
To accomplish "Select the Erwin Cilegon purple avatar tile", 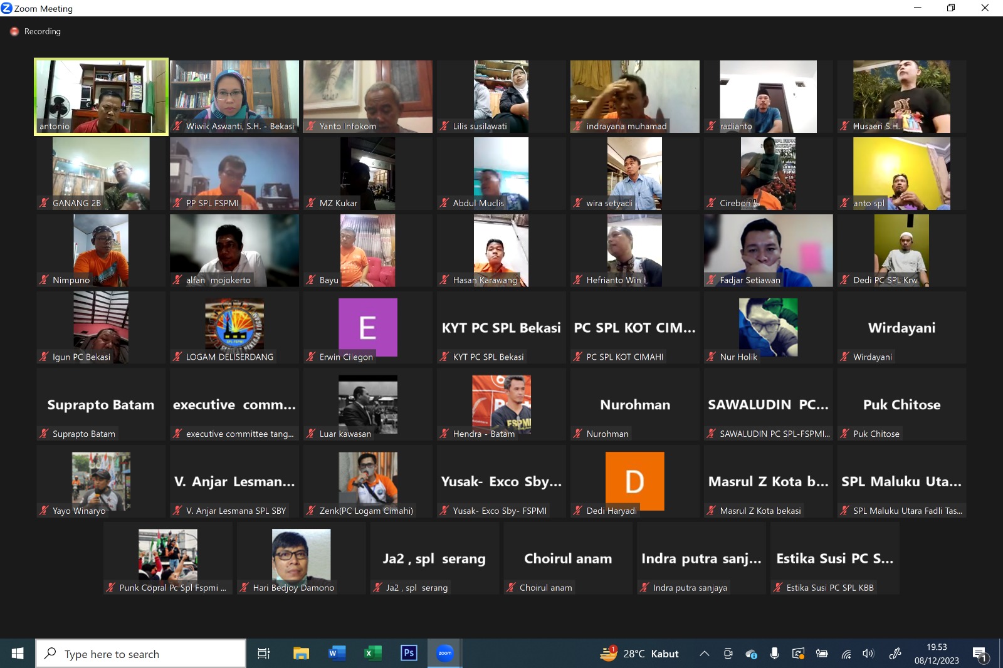I will coord(368,327).
